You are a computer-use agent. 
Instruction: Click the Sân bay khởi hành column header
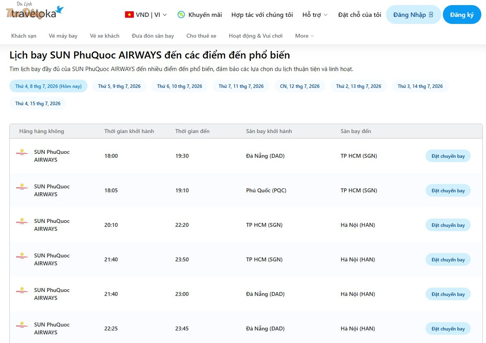(x=269, y=131)
